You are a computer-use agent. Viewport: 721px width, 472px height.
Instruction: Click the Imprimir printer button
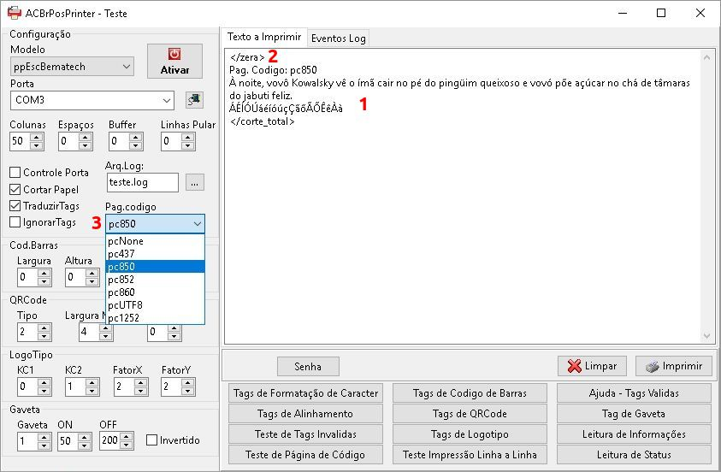[674, 366]
